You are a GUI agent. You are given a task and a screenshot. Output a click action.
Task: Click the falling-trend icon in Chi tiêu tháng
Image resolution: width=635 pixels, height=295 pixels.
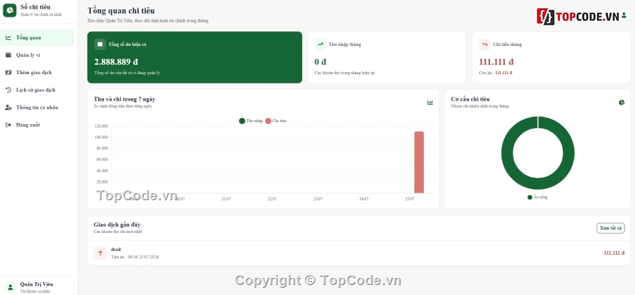pyautogui.click(x=485, y=45)
